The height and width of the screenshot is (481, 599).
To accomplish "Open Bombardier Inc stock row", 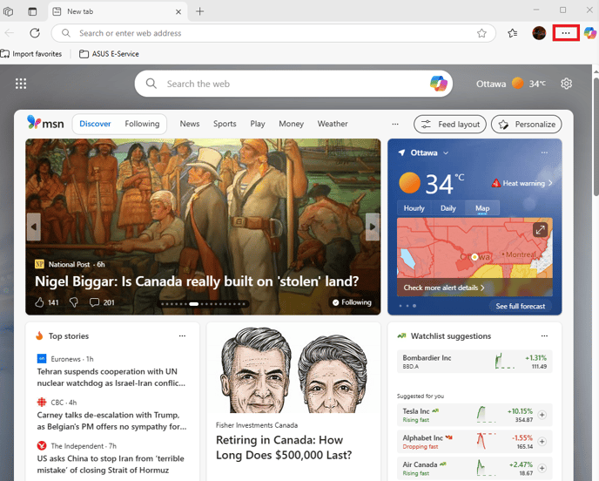I will 474,362.
